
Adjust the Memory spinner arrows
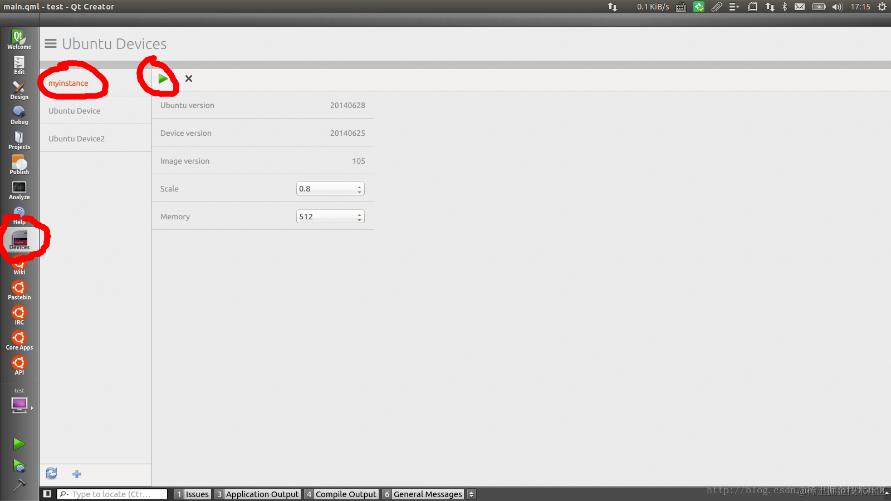(x=359, y=217)
